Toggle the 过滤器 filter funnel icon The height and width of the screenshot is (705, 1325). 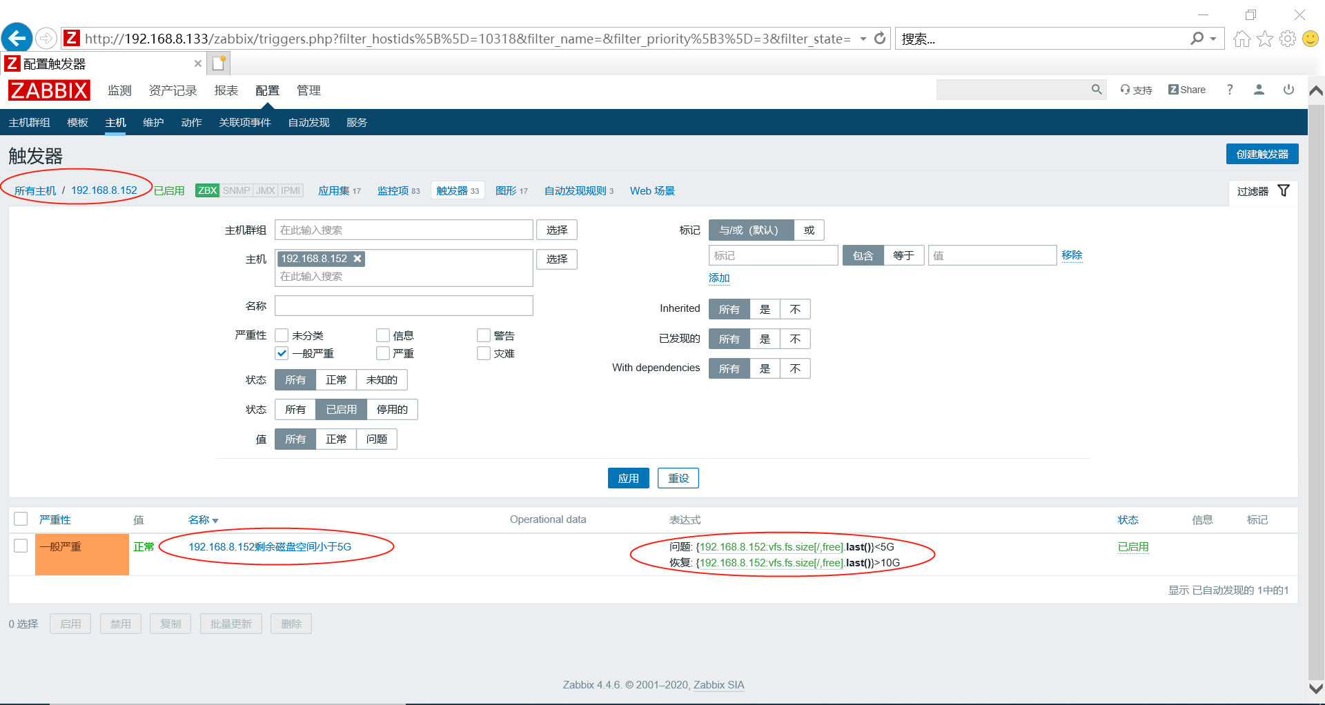tap(1284, 190)
